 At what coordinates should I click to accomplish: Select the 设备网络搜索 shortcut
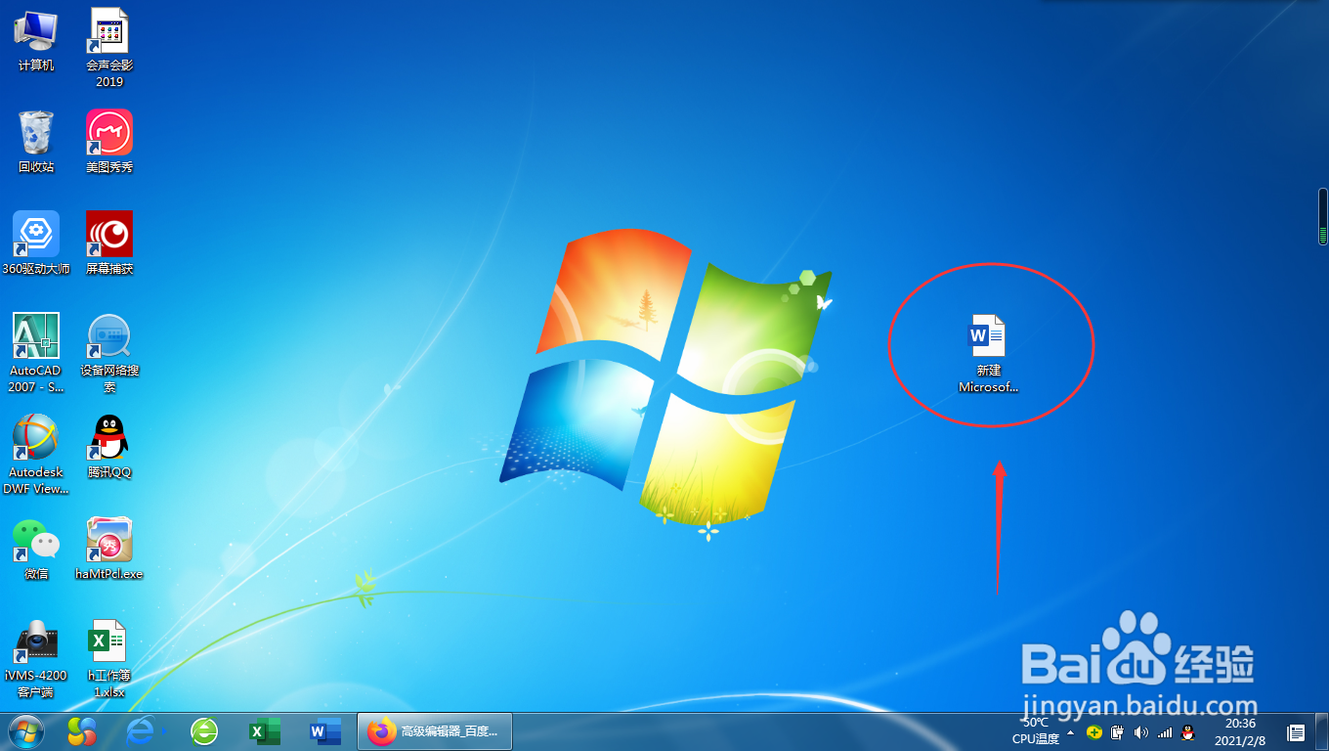coord(109,352)
